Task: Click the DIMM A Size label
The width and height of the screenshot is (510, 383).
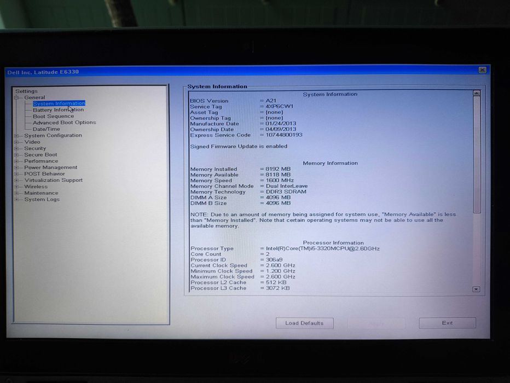Action: click(208, 198)
